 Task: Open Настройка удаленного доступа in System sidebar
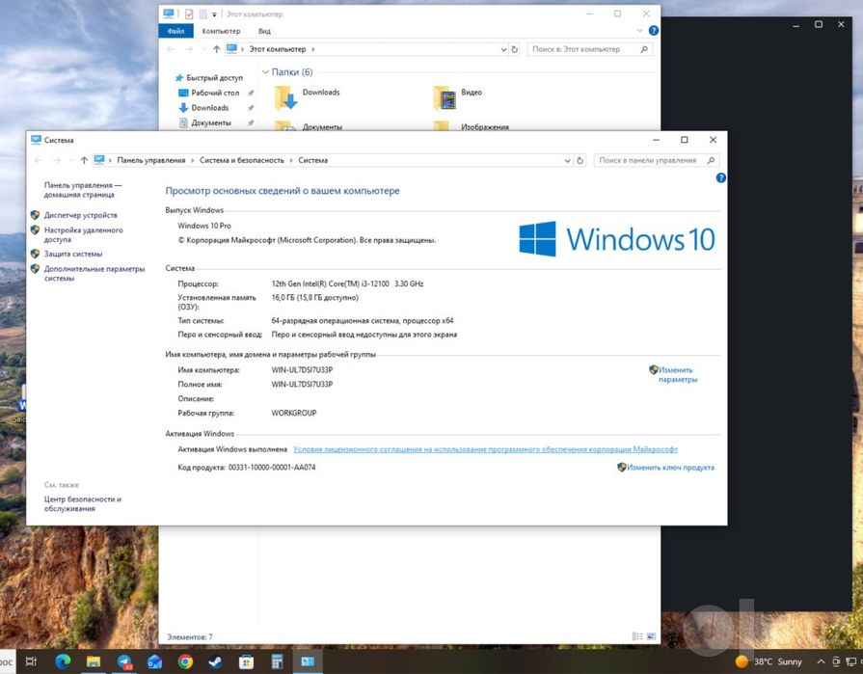pyautogui.click(x=83, y=235)
